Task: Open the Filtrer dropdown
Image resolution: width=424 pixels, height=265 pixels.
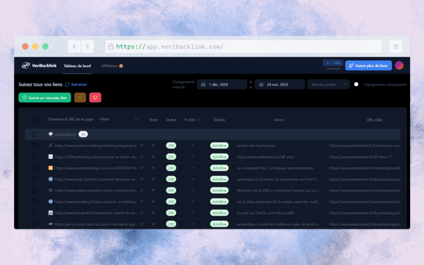Action: (118, 119)
